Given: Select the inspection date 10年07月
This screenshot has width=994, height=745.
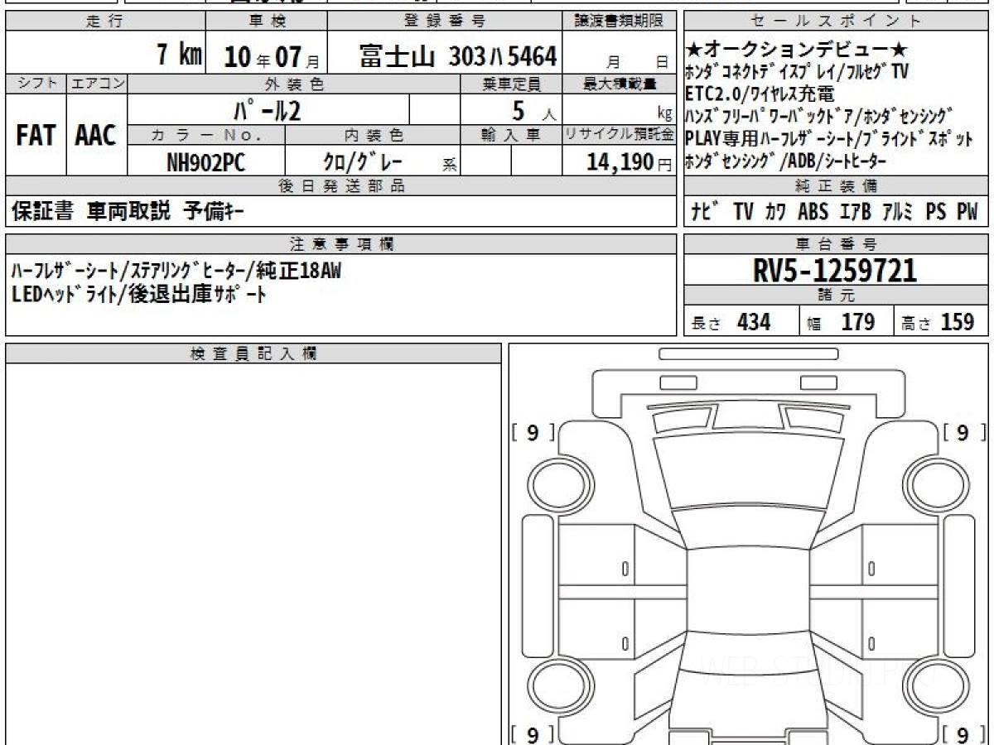Looking at the screenshot, I should [x=273, y=57].
